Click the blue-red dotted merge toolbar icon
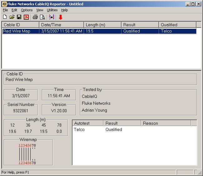This screenshot has height=176, width=203. [x=52, y=17]
